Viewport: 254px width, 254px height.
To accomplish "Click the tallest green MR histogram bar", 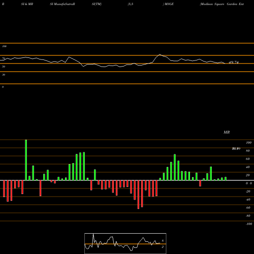I will (x=26, y=160).
